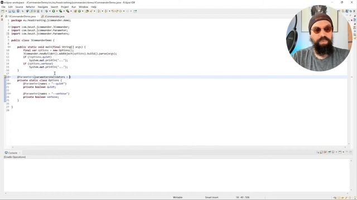The width and height of the screenshot is (357, 200).
Task: Switch to the JCommander.java editor tab
Action: pyautogui.click(x=53, y=16)
